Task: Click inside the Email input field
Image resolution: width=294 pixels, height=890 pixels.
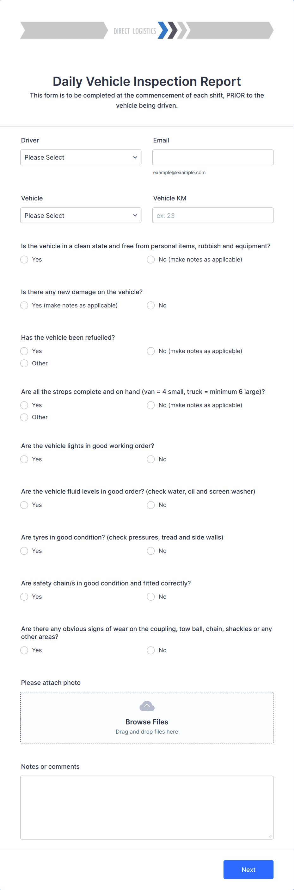Action: click(212, 157)
